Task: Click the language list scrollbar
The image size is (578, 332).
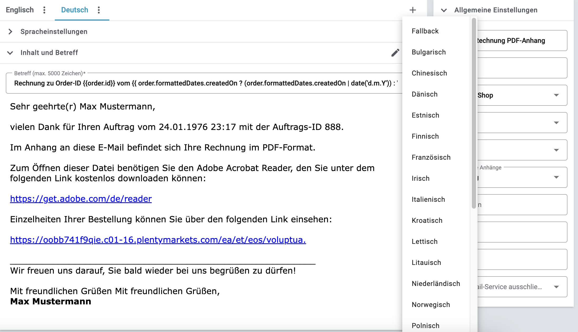Action: pos(474,113)
